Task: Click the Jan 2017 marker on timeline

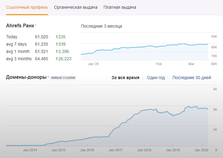Action: 116,150
